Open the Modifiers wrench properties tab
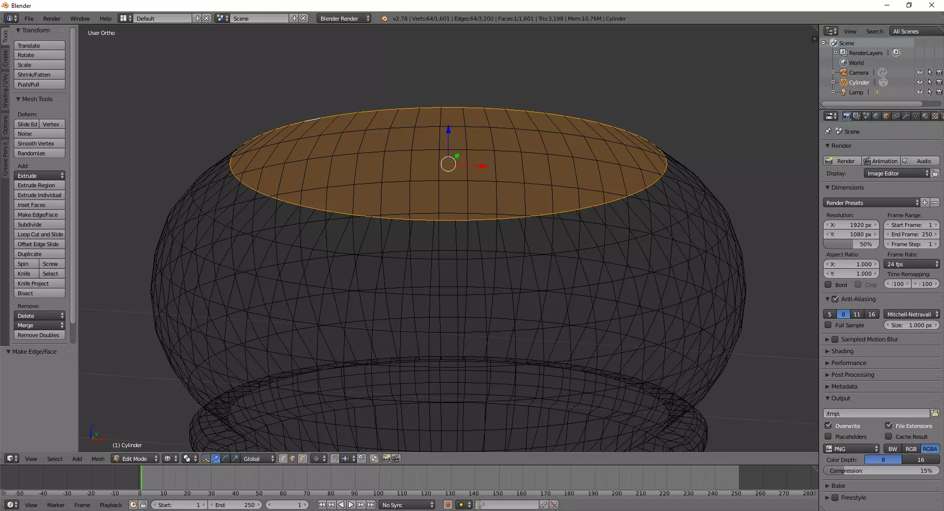Viewport: 944px width, 511px height. [x=906, y=116]
